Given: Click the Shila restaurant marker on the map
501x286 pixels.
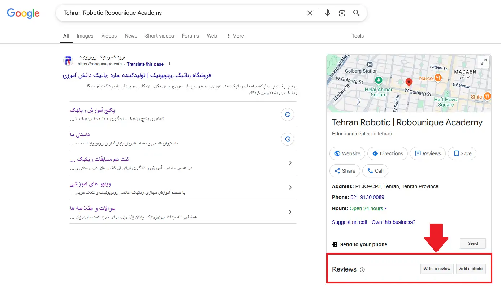Looking at the screenshot, I should click(487, 96).
